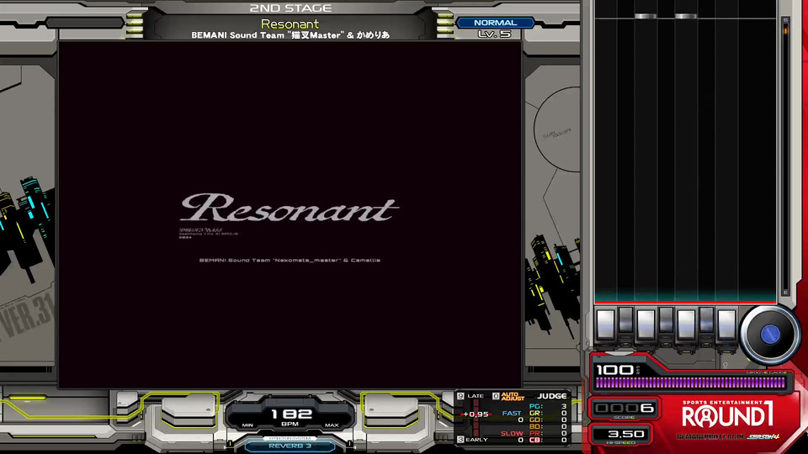
Task: Click the Nekomata_master & Camellia credit text
Action: pos(290,260)
